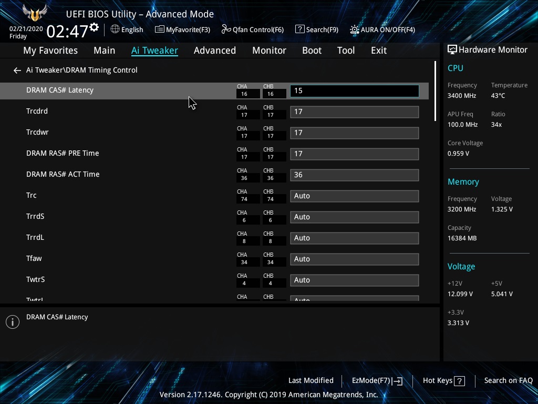Click the Hot Keys question mark icon
538x404 pixels.
(x=459, y=381)
